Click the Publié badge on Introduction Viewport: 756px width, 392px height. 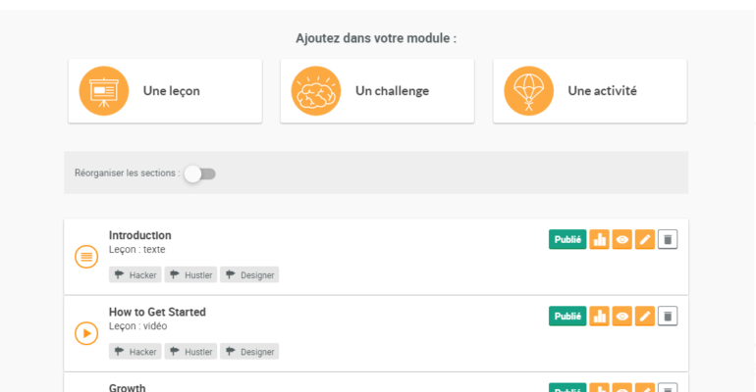567,239
